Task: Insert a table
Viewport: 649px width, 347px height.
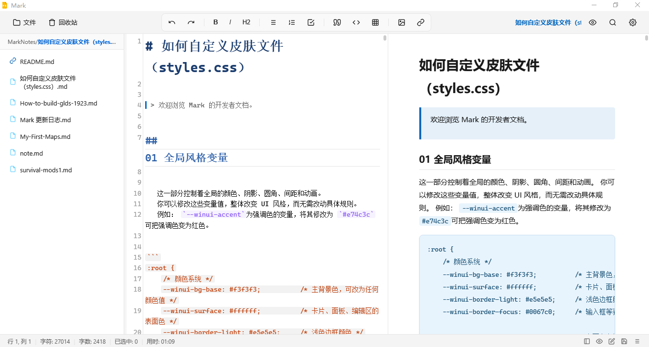Action: coord(375,22)
